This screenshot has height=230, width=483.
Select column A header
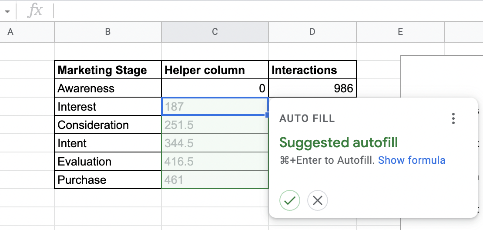tap(10, 32)
